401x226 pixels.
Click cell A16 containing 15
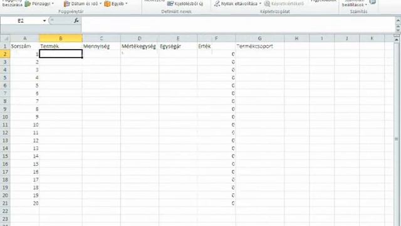point(24,164)
